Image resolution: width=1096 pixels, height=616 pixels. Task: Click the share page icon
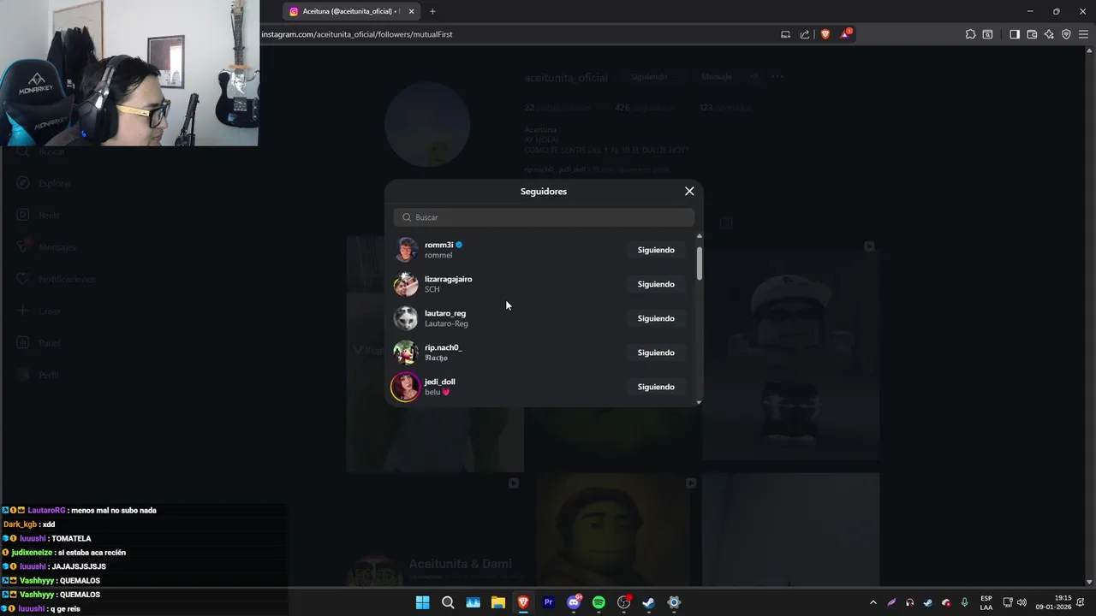(805, 34)
